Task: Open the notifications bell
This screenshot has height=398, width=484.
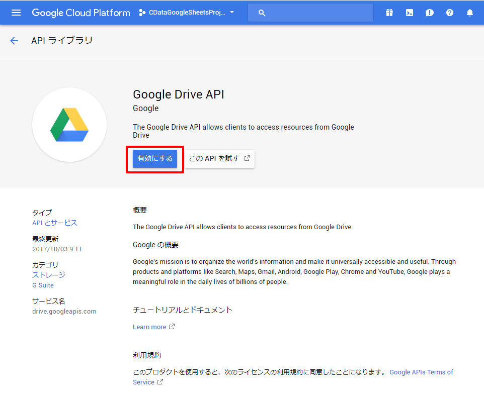Action: (x=470, y=13)
